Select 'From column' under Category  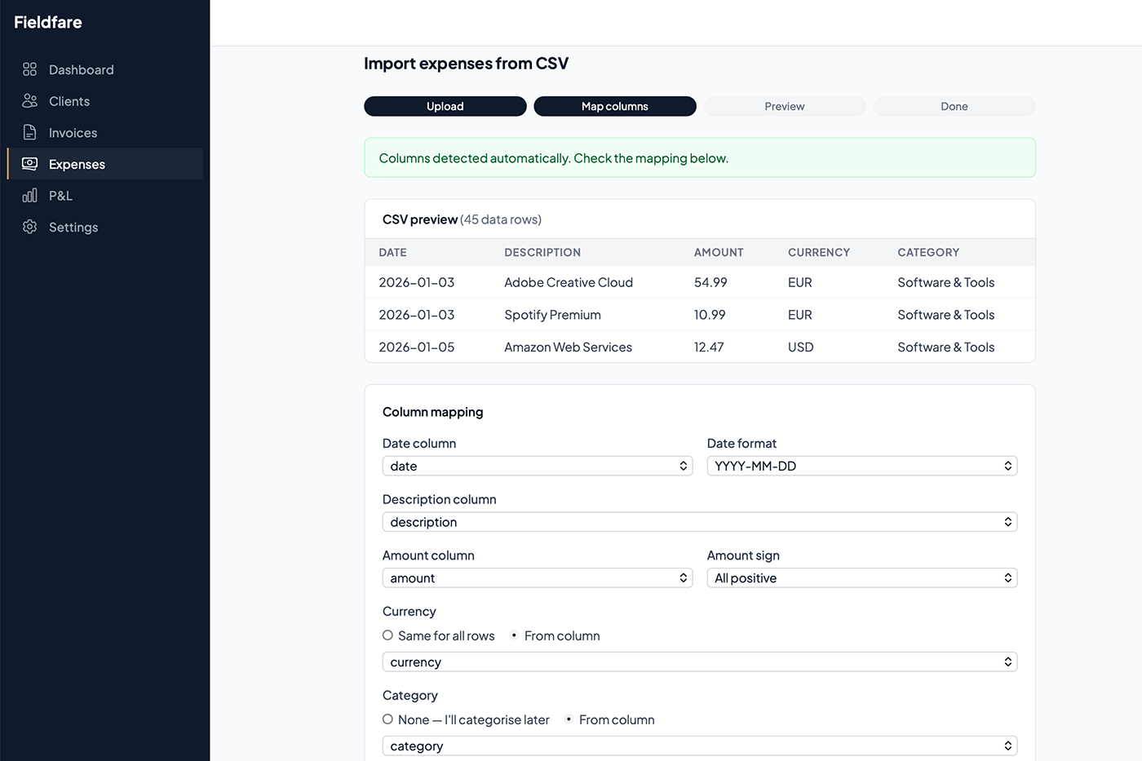pos(569,719)
